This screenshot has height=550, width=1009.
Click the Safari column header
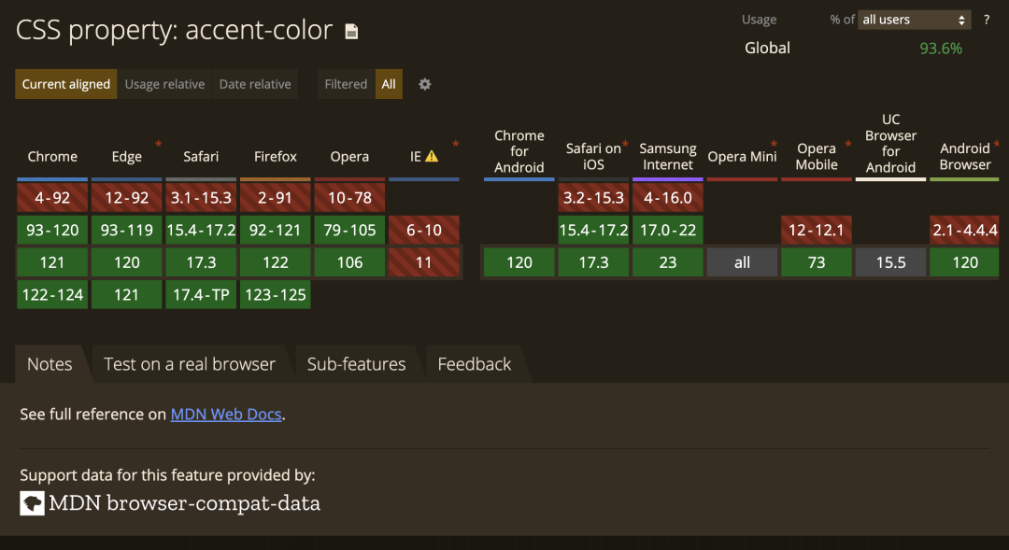pyautogui.click(x=201, y=156)
